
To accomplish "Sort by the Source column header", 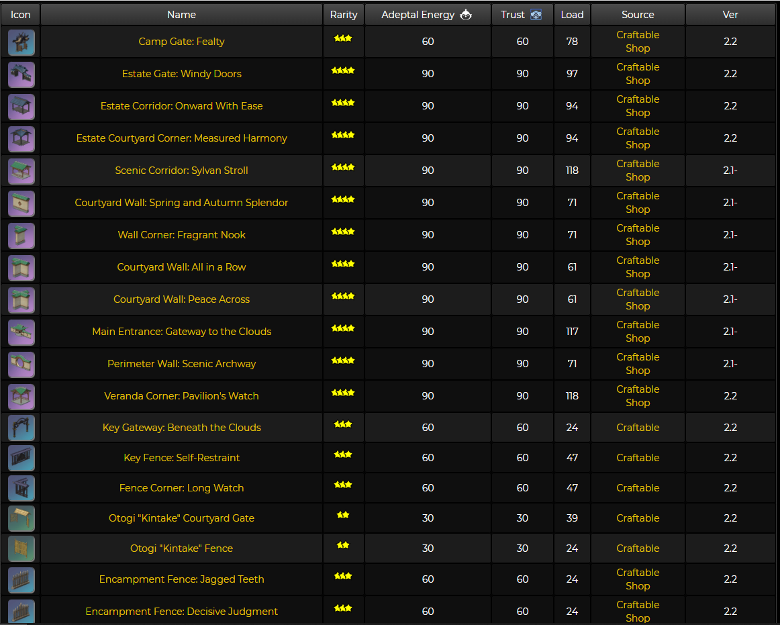I will click(x=638, y=15).
